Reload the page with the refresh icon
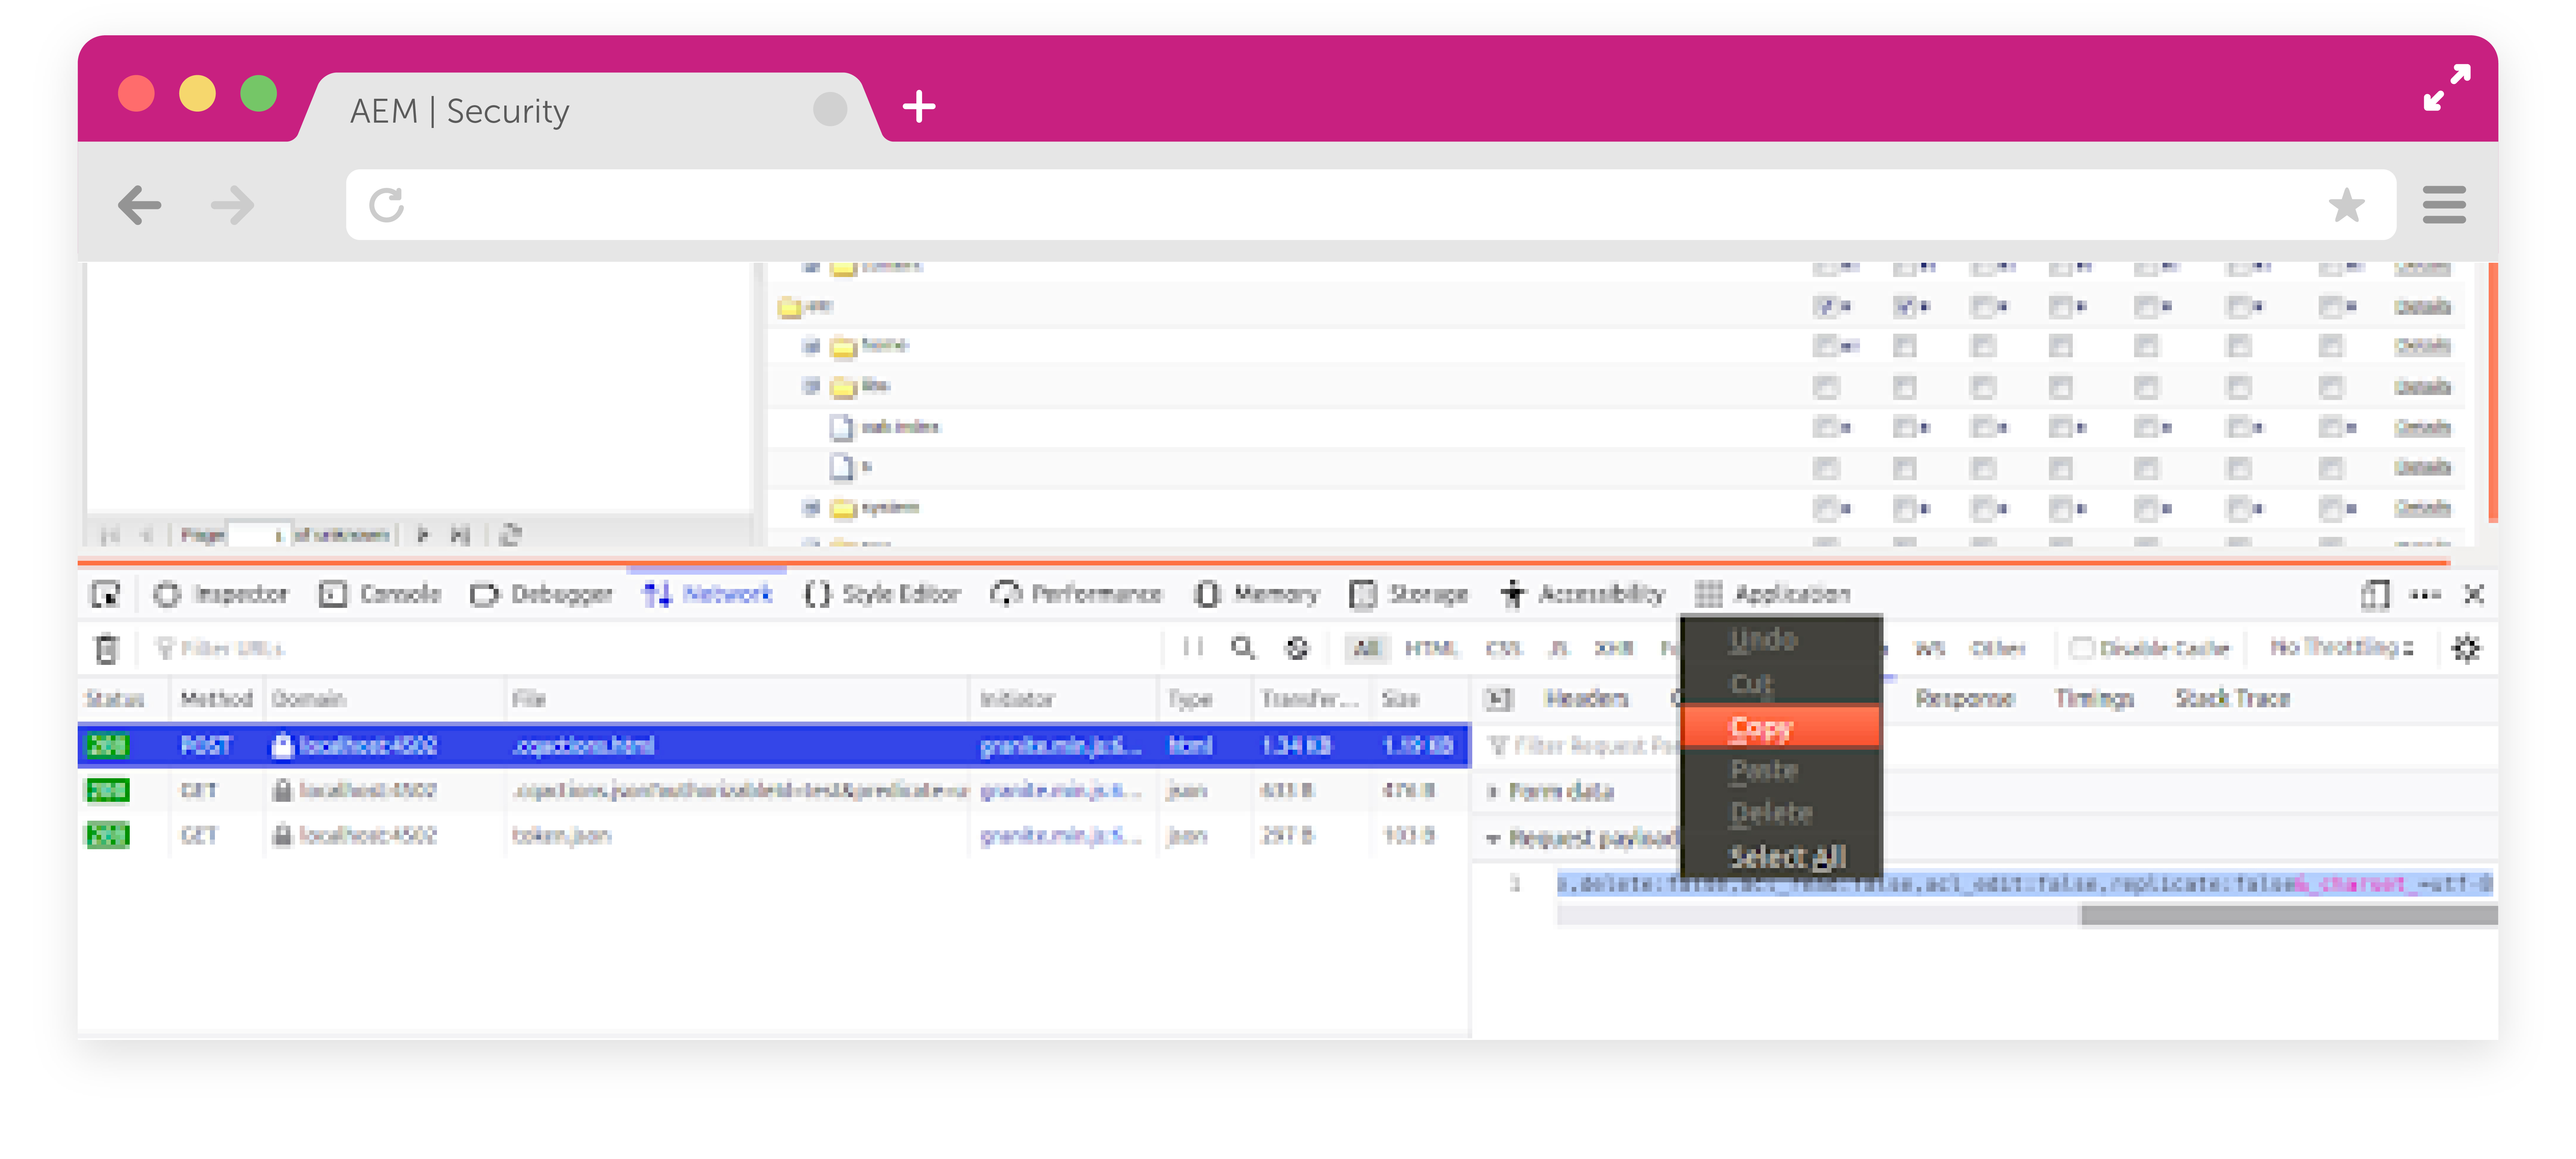The height and width of the screenshot is (1159, 2576). [x=387, y=205]
